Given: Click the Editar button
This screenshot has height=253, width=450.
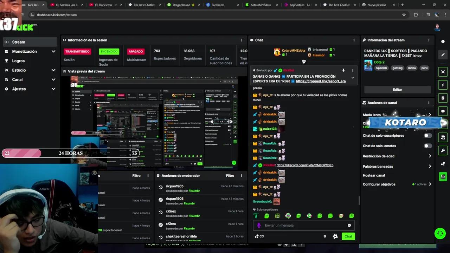Looking at the screenshot, I should click(397, 90).
